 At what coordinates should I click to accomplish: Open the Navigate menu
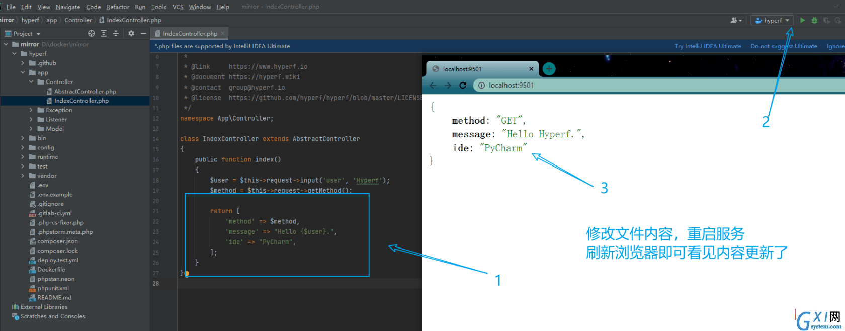pos(68,7)
